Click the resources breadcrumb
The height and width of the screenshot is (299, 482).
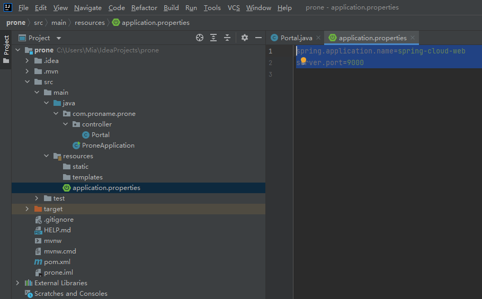pos(90,22)
